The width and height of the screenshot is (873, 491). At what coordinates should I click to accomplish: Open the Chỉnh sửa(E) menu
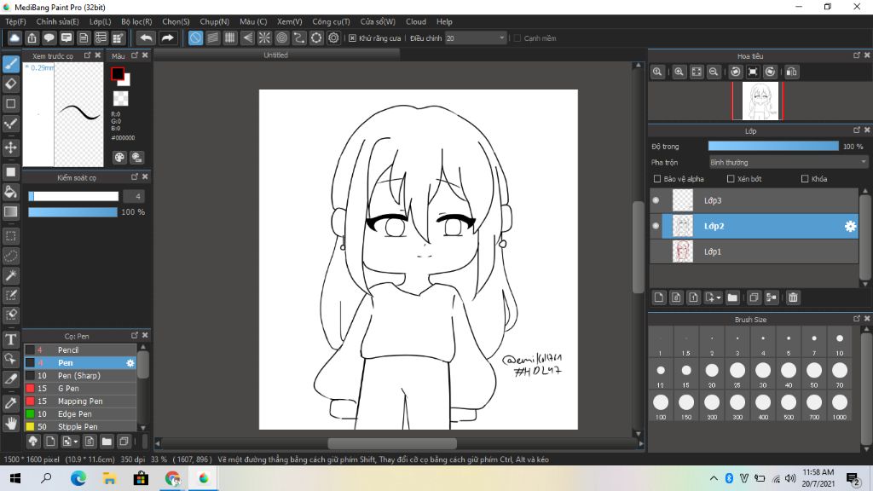57,21
